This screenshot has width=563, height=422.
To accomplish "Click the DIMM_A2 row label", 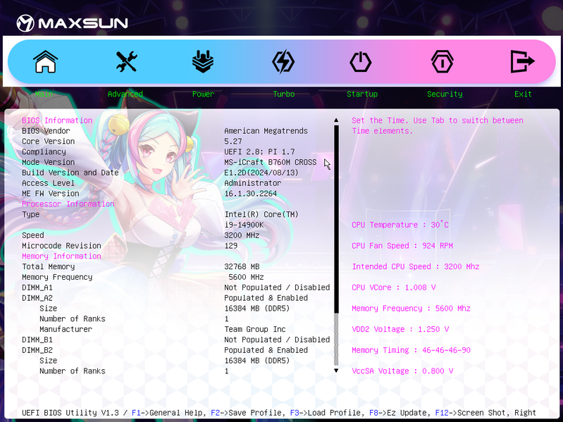I will 37,298.
